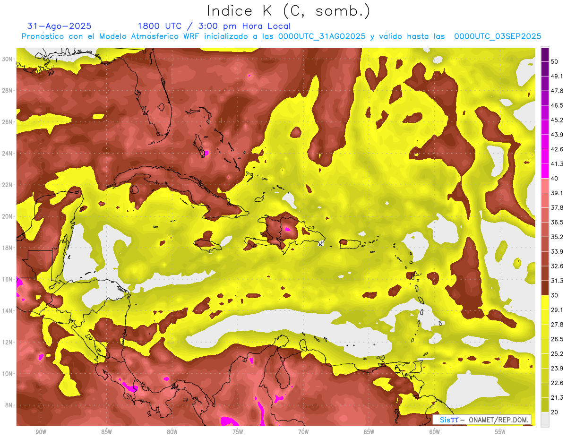Click the legend value 35.2
Screen dimensions: 567x438
pyautogui.click(x=557, y=237)
